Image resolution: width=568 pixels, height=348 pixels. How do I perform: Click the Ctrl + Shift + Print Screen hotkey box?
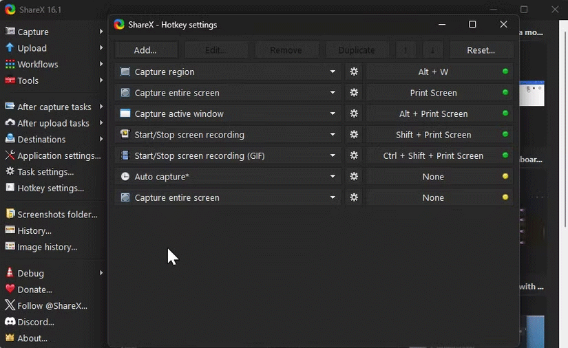pos(433,155)
